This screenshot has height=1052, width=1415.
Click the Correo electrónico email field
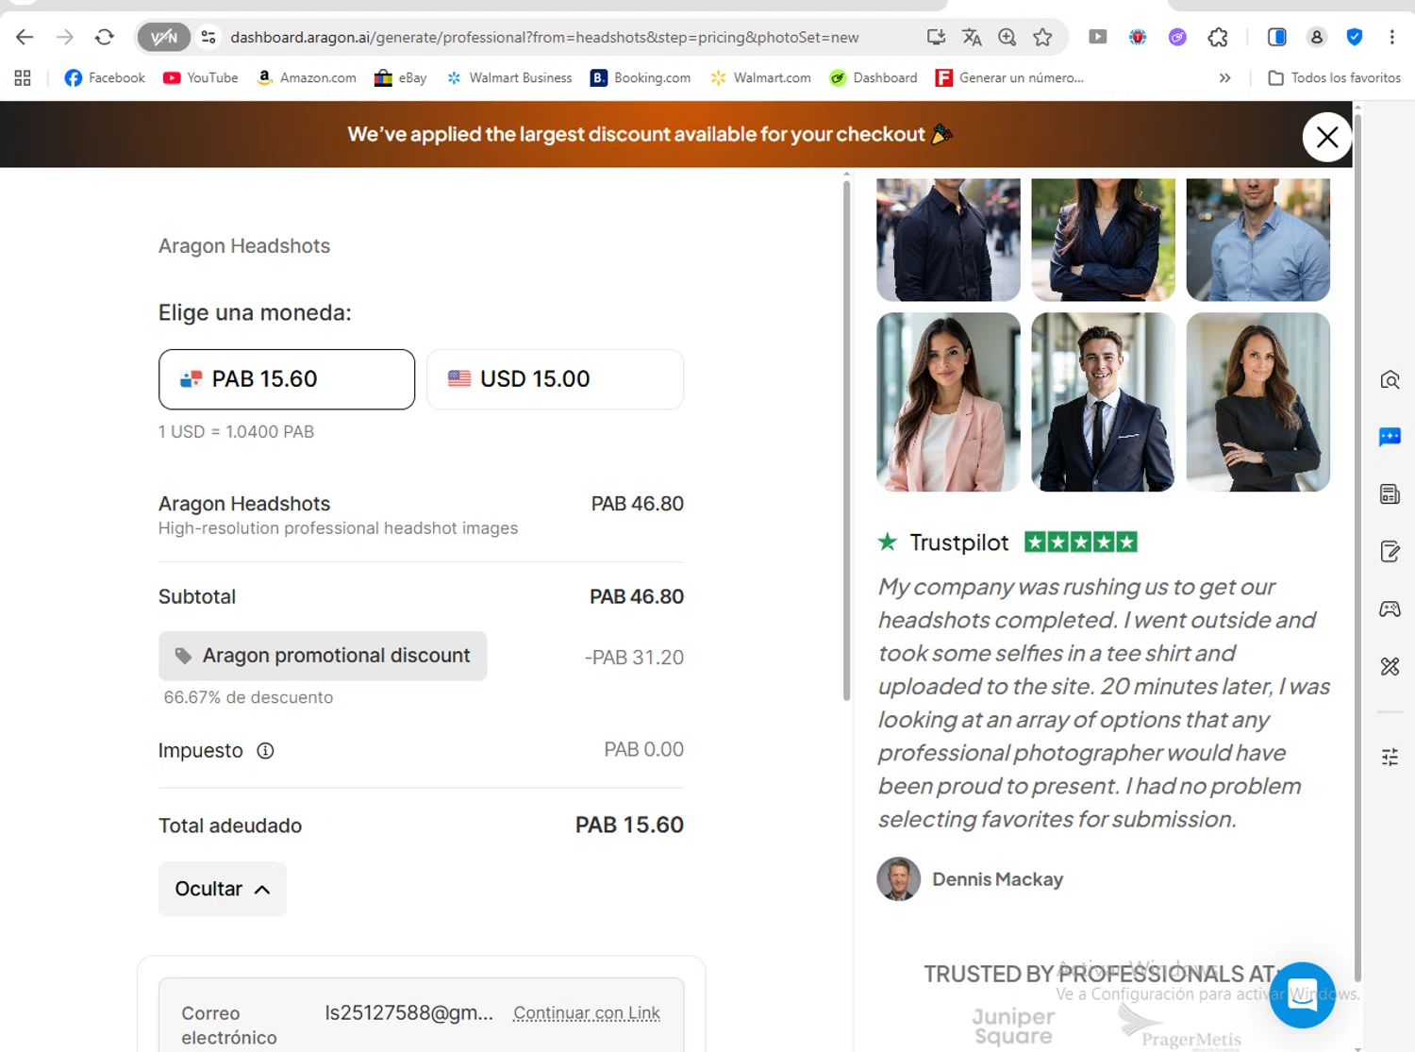[421, 1015]
